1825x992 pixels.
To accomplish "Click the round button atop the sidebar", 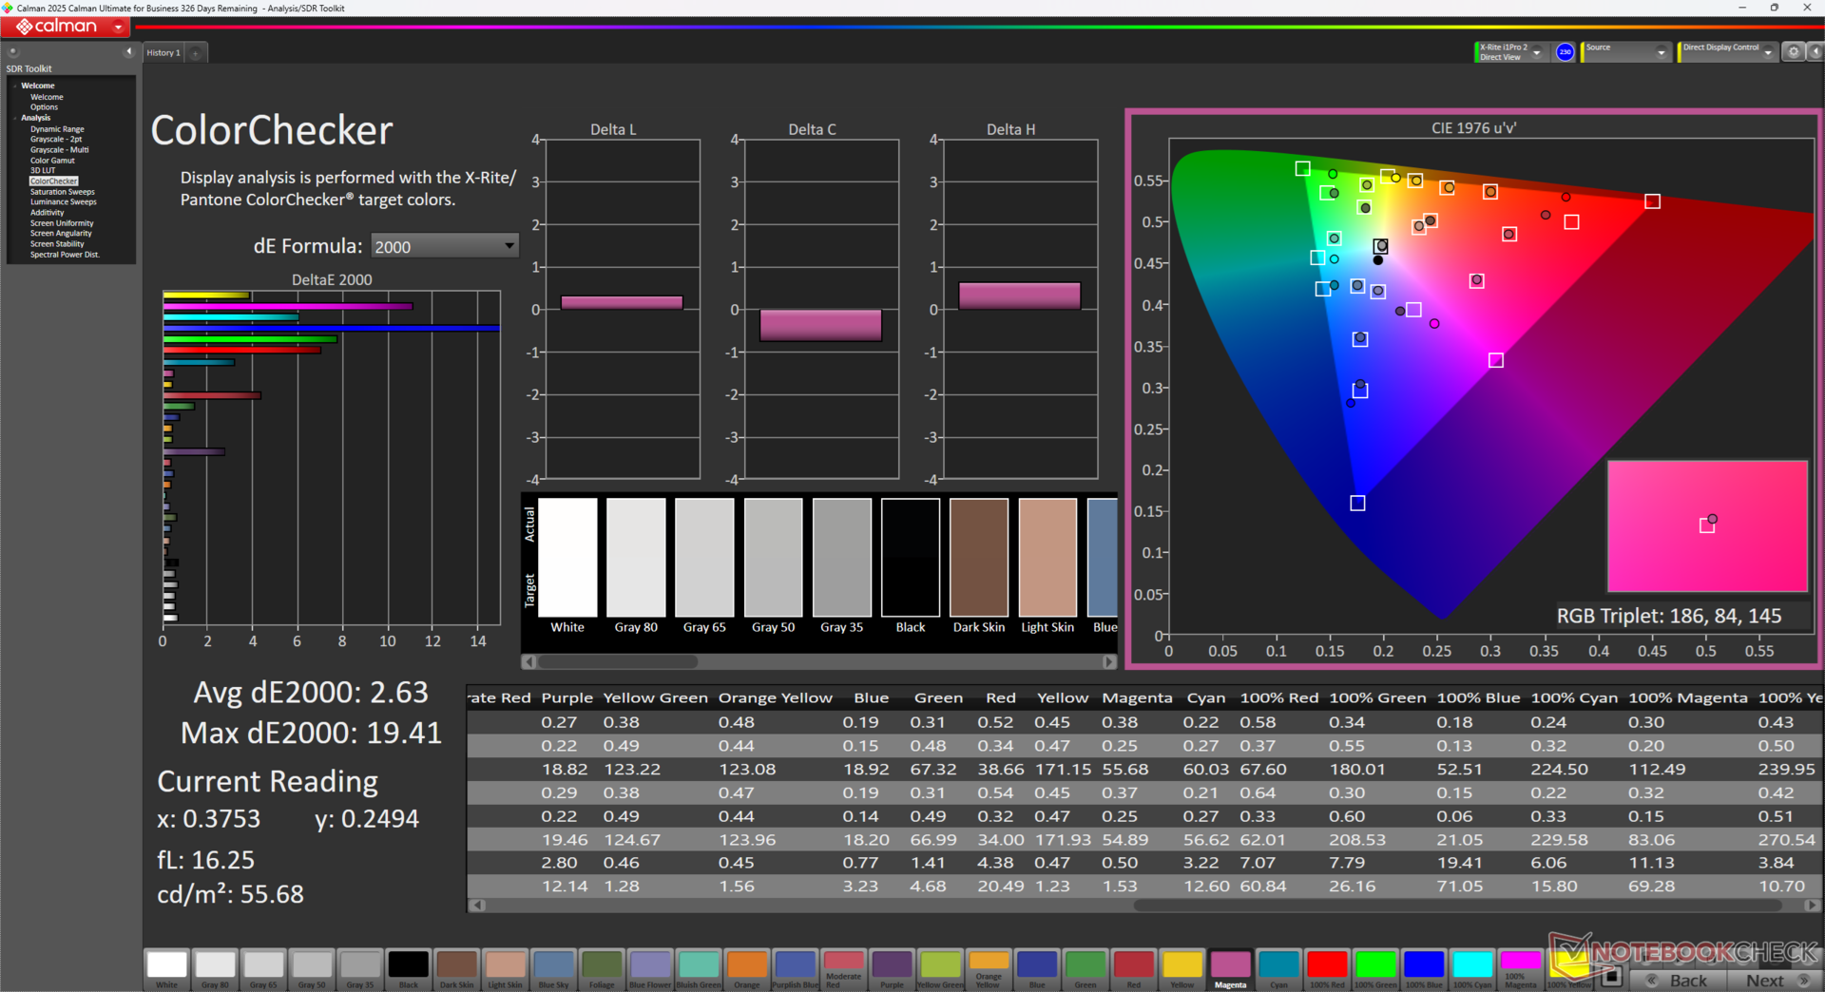I will click(13, 52).
